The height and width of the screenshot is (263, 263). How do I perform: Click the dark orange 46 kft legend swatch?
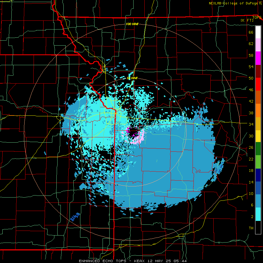(x=258, y=97)
